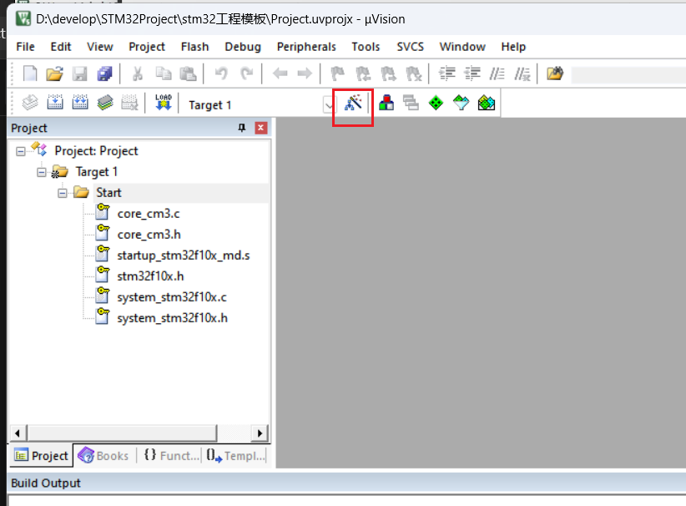Open the Tools menu

[366, 47]
